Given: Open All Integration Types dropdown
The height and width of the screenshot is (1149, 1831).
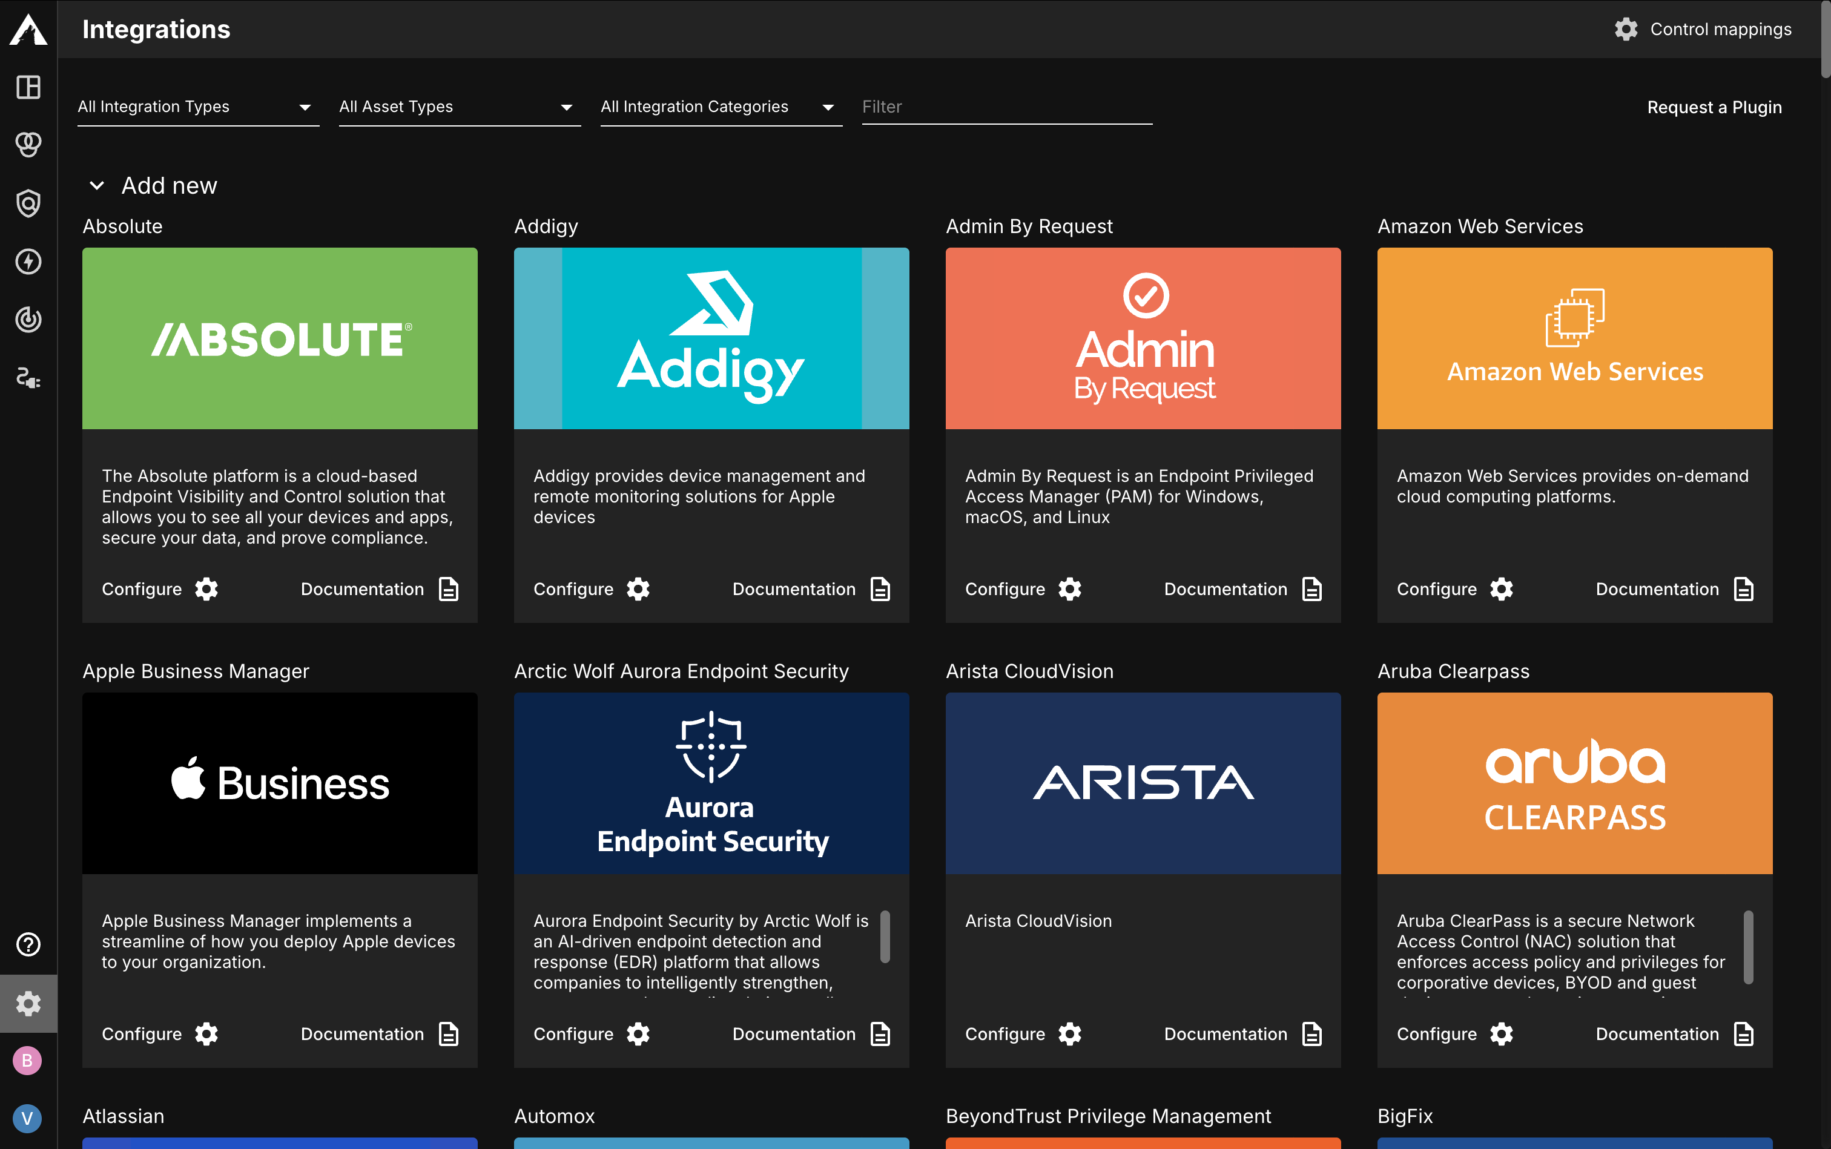Looking at the screenshot, I should pyautogui.click(x=199, y=107).
